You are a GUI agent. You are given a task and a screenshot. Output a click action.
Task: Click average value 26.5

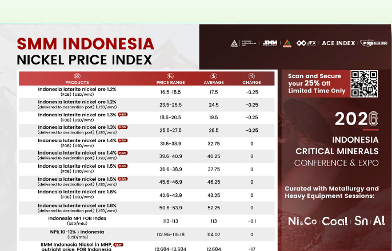pos(214,131)
